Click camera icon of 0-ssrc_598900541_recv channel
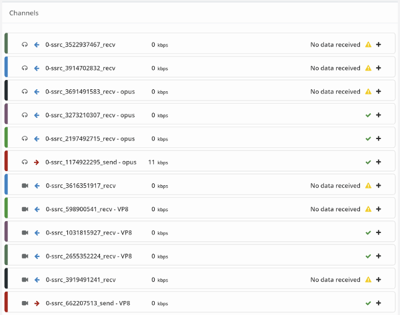This screenshot has height=315, width=400. [x=25, y=209]
